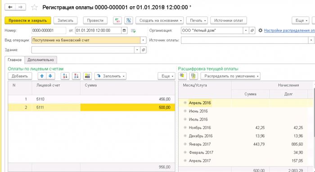
Task: Click Добавить to add a payment row
Action: tap(20, 76)
